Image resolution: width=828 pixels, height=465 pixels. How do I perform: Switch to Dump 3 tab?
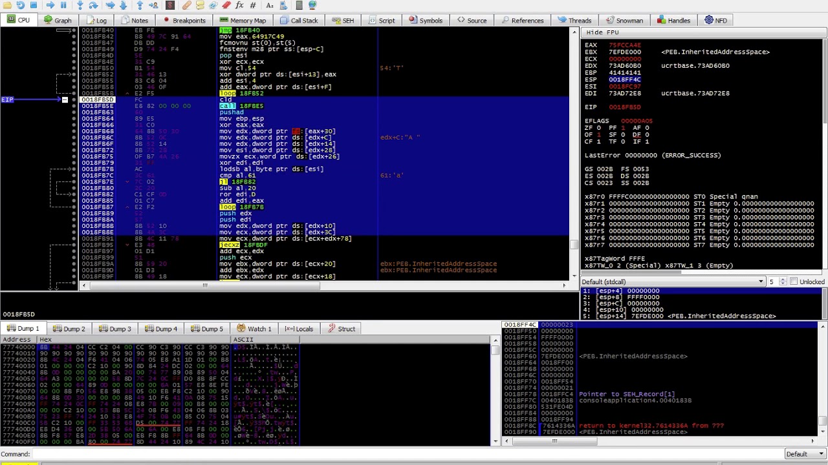click(114, 329)
